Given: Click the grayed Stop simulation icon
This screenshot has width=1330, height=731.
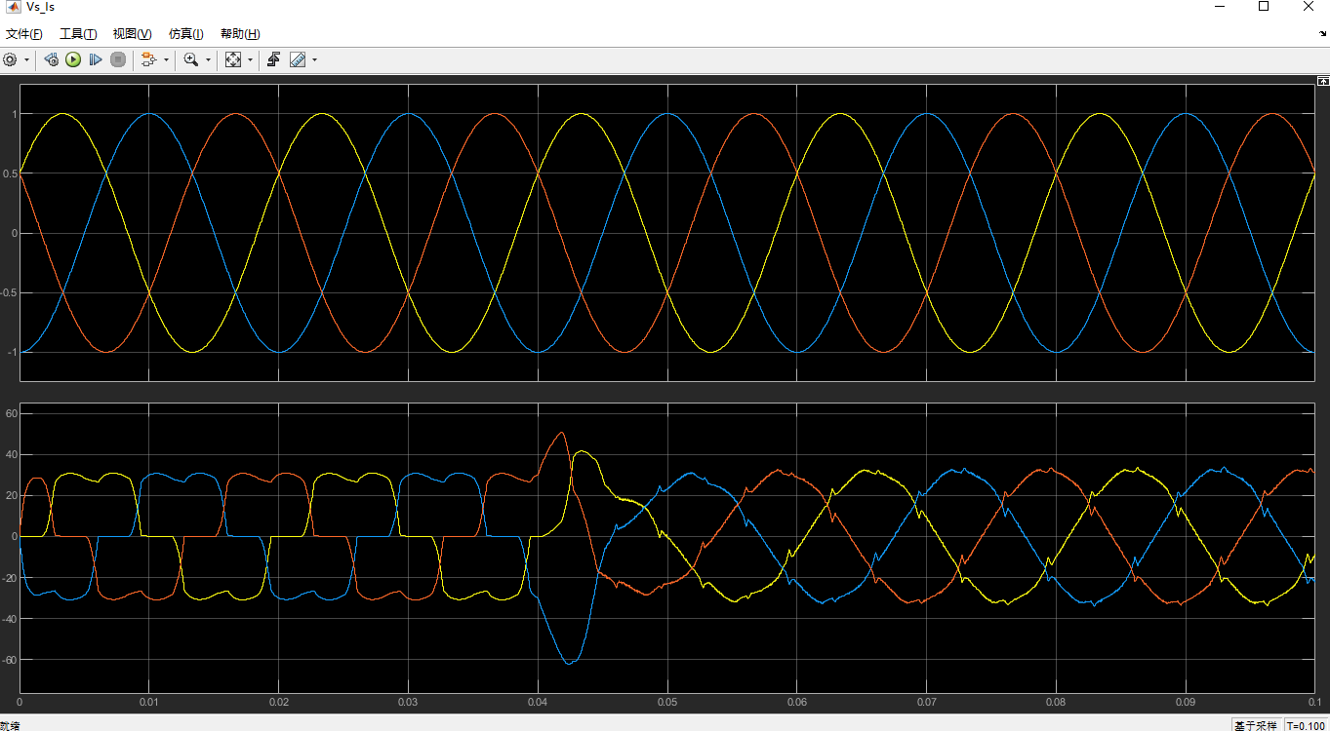Looking at the screenshot, I should [118, 59].
